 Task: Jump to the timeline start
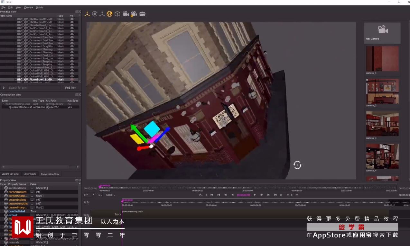point(212,195)
